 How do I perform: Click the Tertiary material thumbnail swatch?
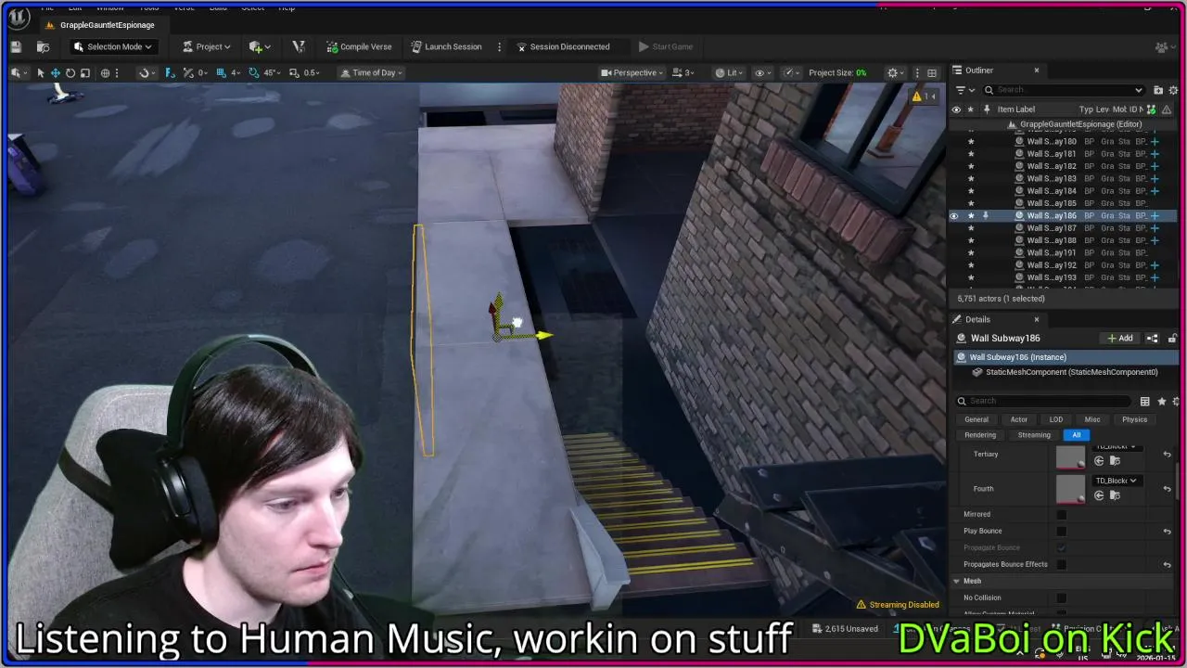click(1070, 456)
